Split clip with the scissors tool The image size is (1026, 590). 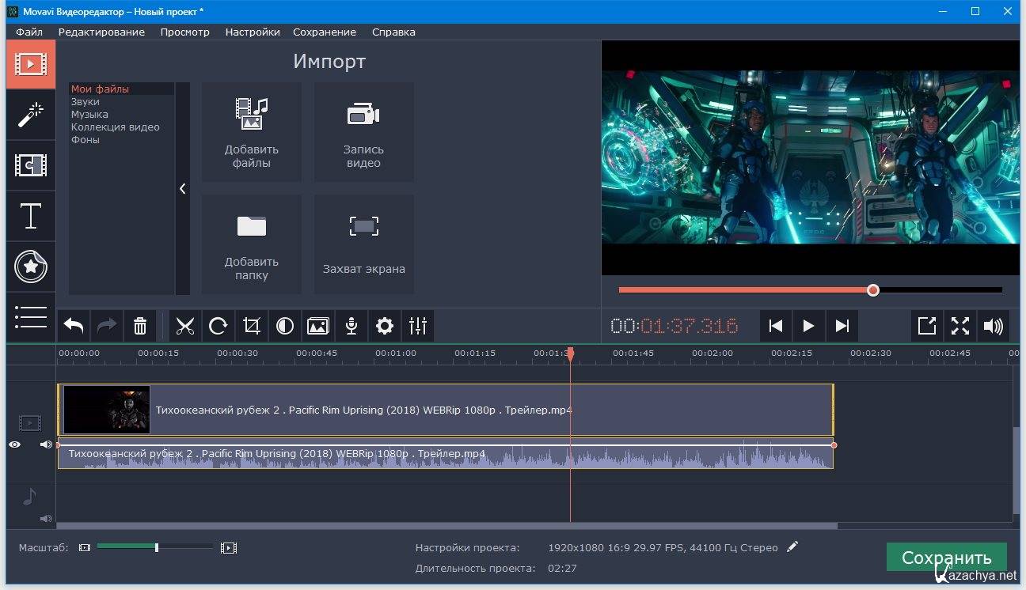click(x=185, y=326)
